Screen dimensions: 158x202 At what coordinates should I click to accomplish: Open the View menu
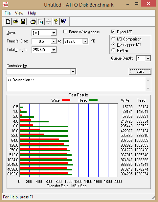point(19,13)
